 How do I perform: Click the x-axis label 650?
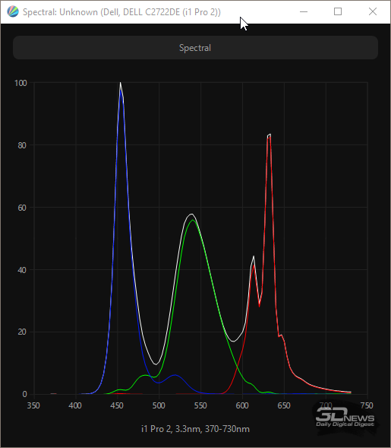point(284,405)
